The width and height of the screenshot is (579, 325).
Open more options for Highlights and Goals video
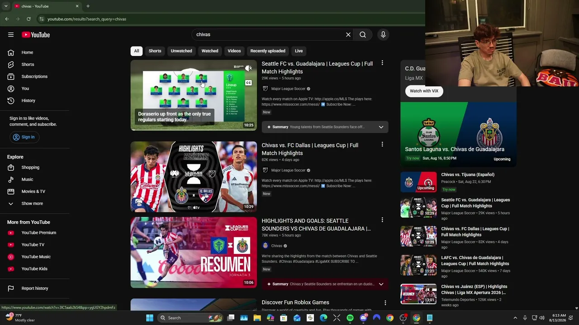[382, 220]
